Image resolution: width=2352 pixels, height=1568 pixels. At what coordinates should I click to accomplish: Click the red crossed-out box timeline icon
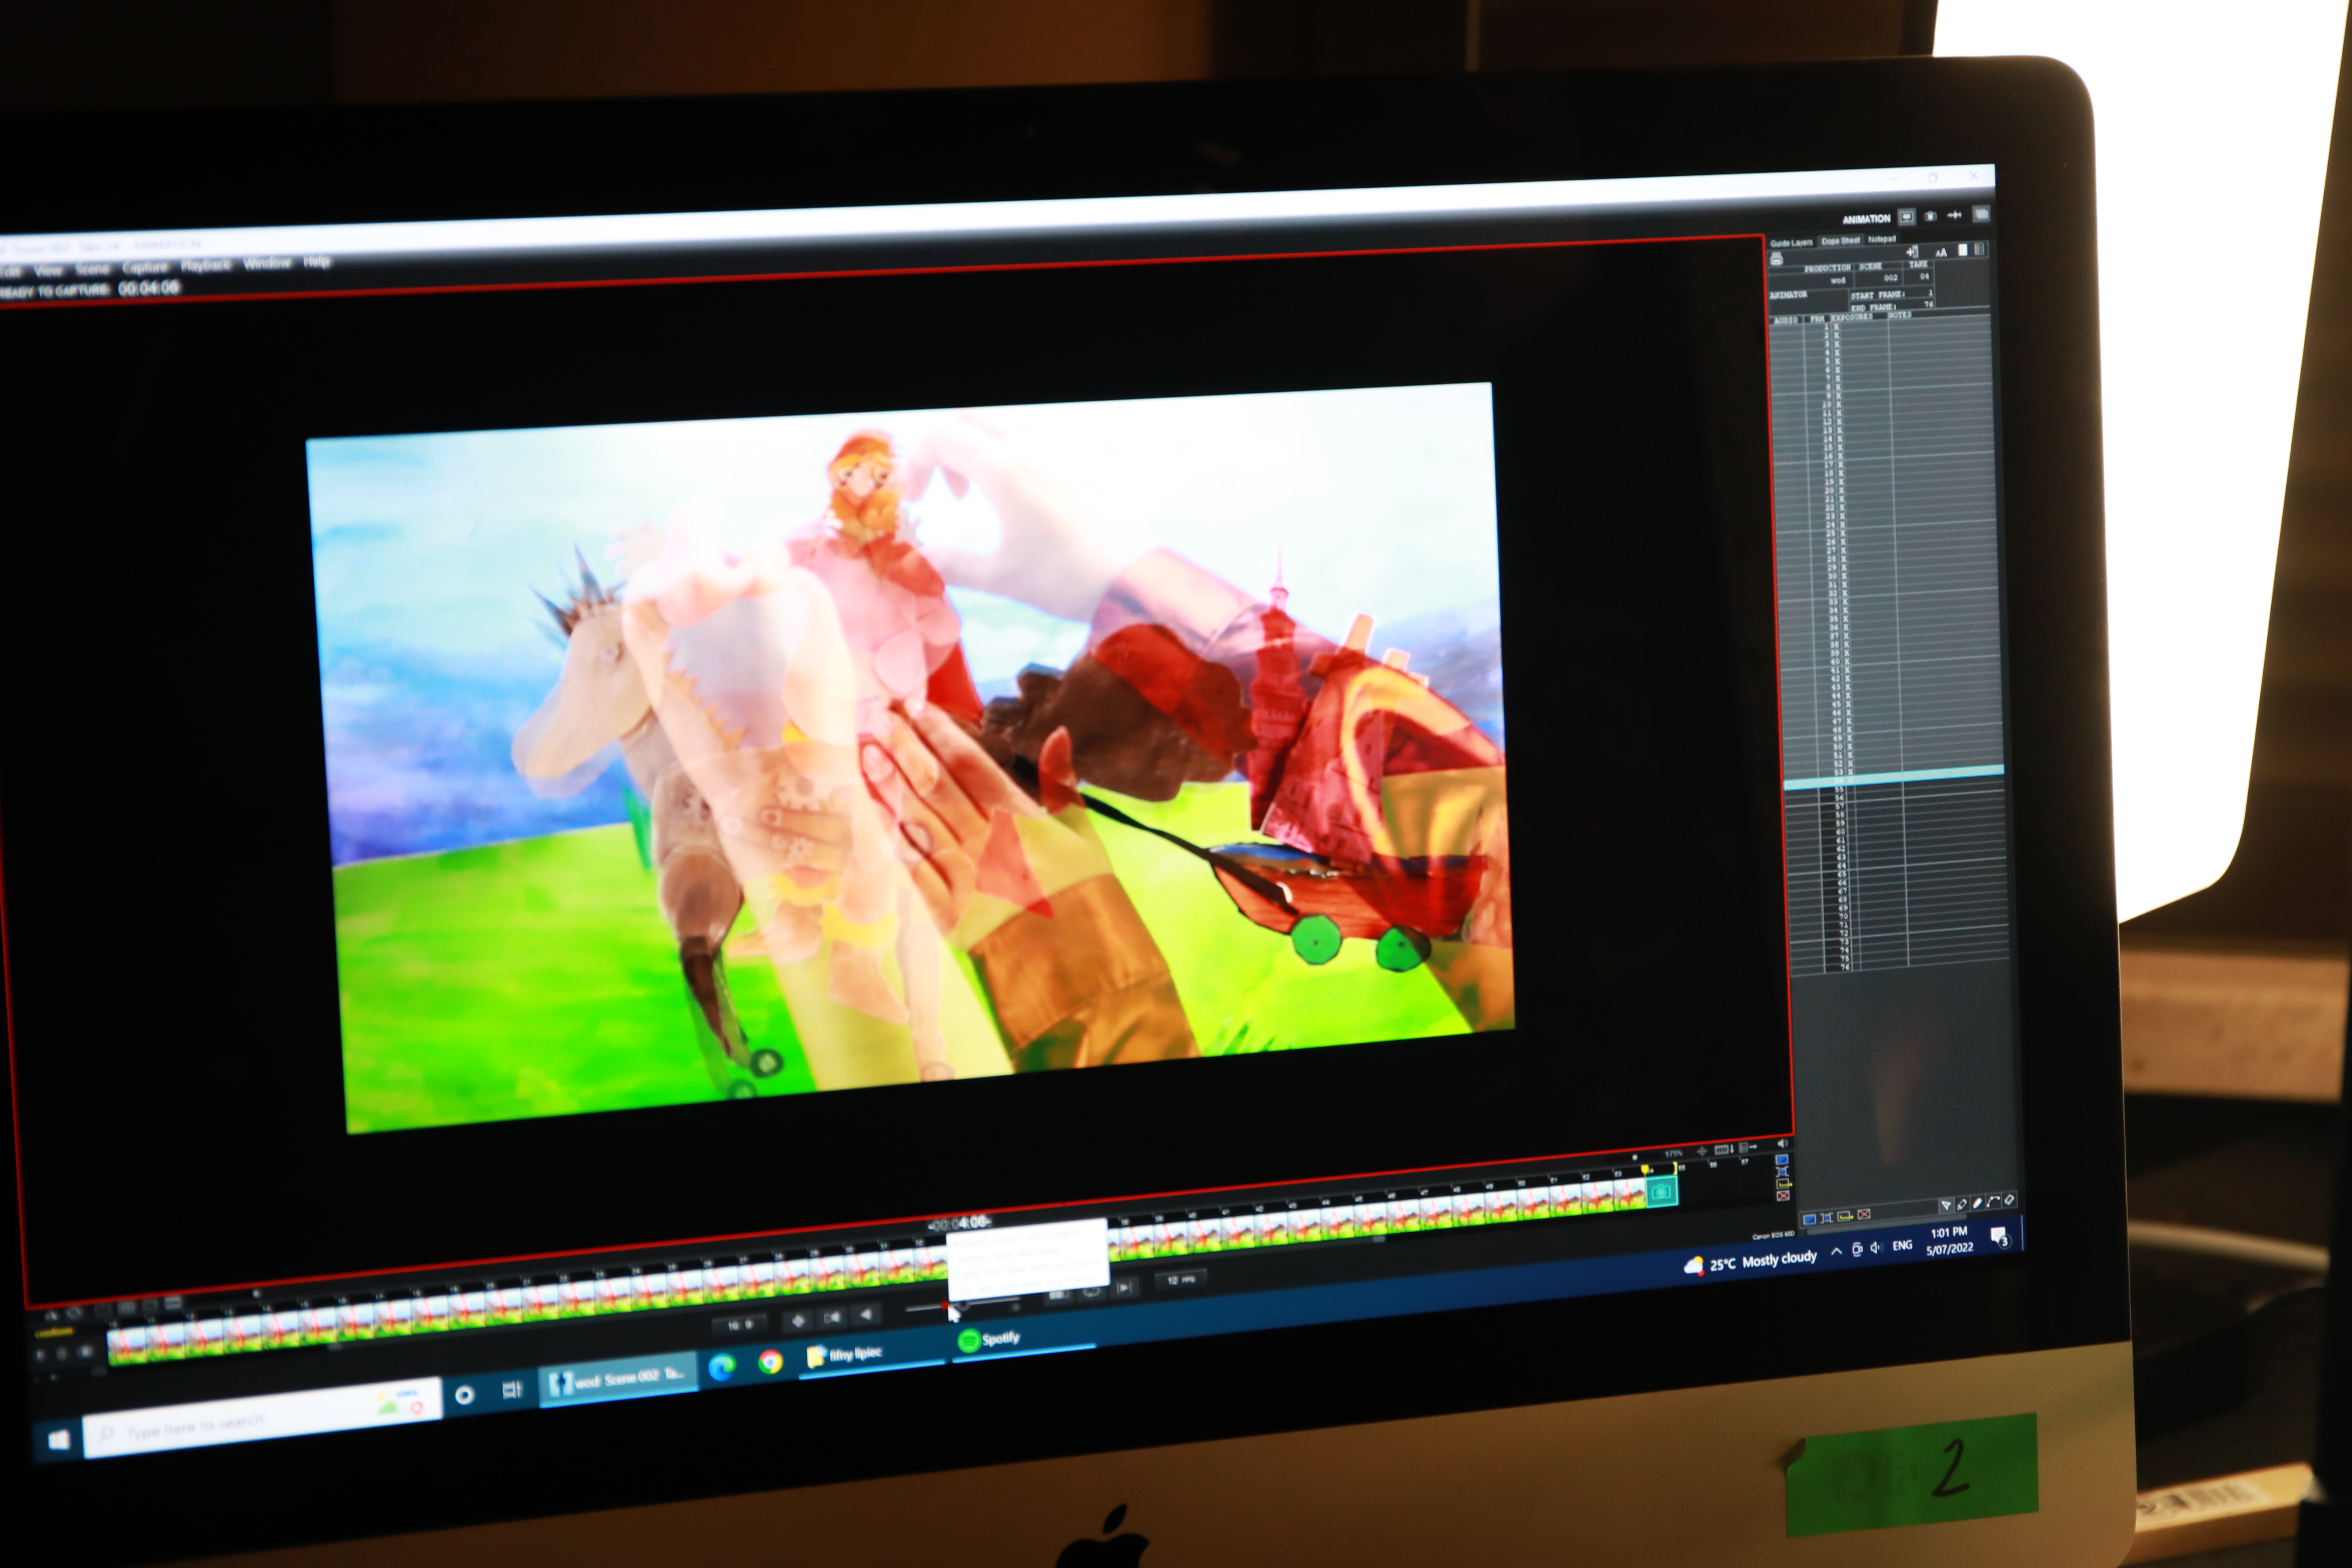1783,1196
